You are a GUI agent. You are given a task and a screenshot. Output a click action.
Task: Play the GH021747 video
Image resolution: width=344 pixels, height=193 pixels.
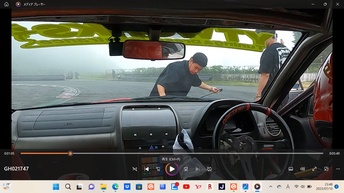tap(172, 169)
